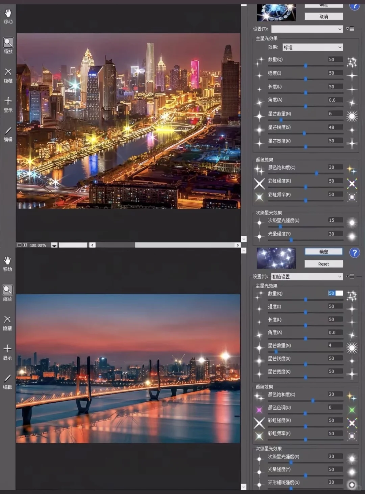Click the 取消 button
The image size is (365, 494).
324,17
